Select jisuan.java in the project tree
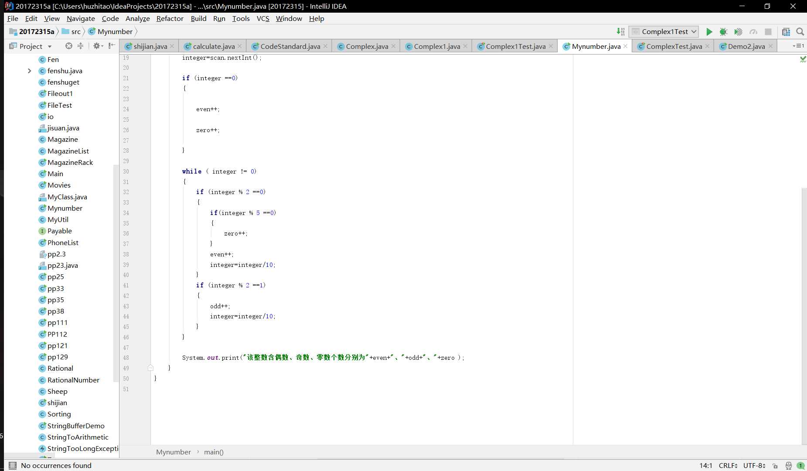The height and width of the screenshot is (471, 807). point(63,128)
